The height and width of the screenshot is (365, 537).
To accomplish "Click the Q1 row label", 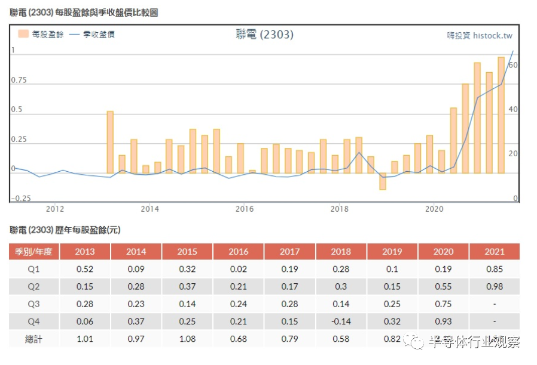I will pyautogui.click(x=33, y=269).
